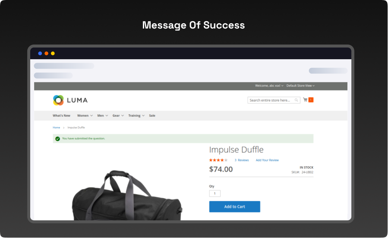Click the yellow dot in window header
The height and width of the screenshot is (238, 388).
pos(53,53)
